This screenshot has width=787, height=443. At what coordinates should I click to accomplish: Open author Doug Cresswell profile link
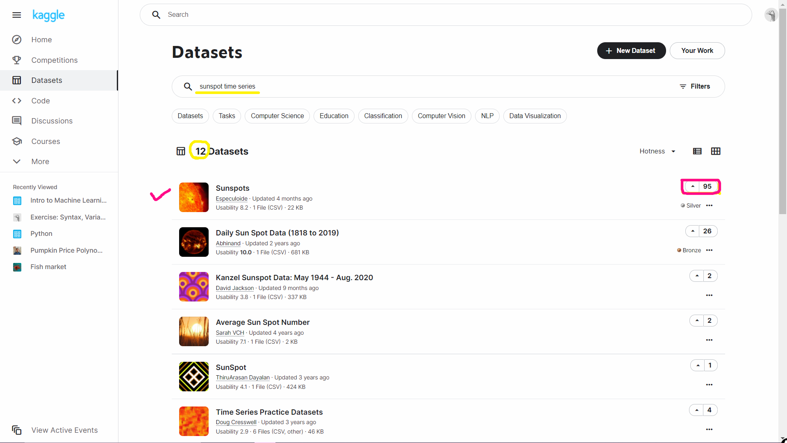coord(236,422)
